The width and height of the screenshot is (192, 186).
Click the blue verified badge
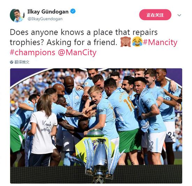73,11
